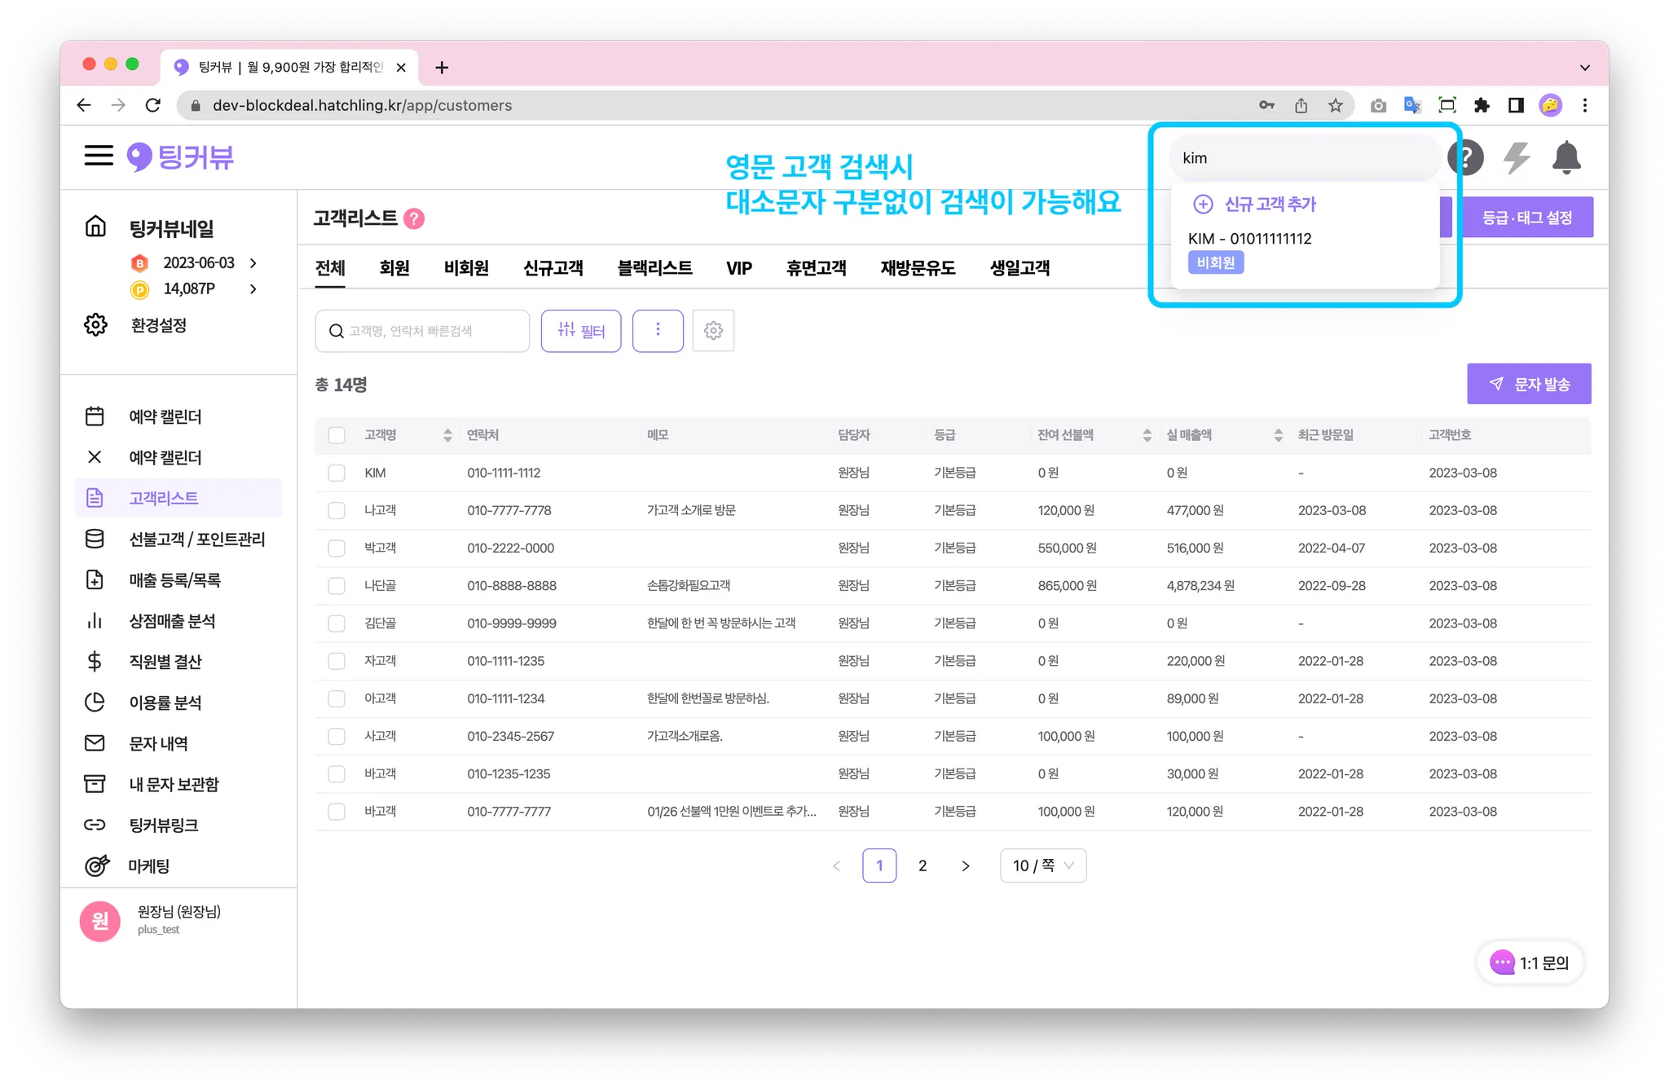1669x1088 pixels.
Task: Click the 문자 발송 button
Action: pyautogui.click(x=1528, y=384)
